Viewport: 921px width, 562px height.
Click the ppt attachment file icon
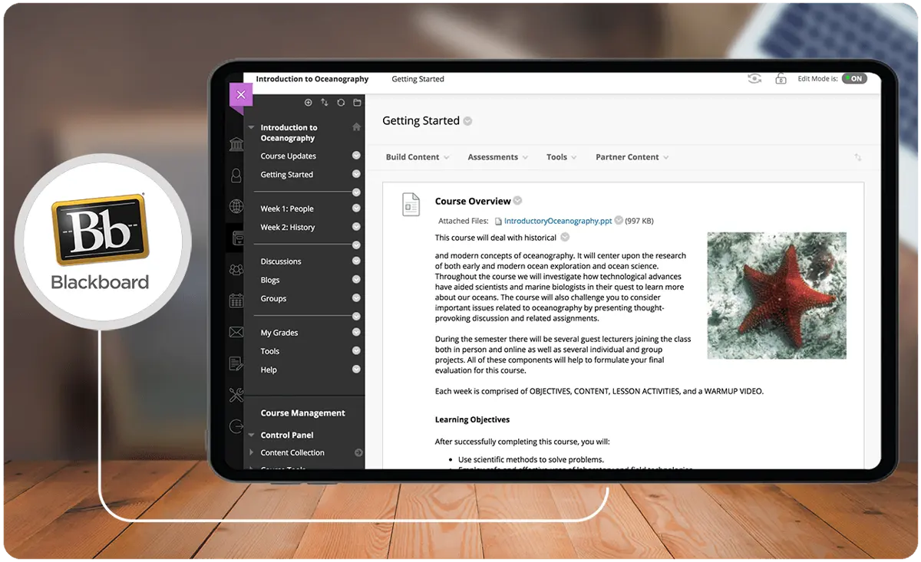pyautogui.click(x=498, y=222)
